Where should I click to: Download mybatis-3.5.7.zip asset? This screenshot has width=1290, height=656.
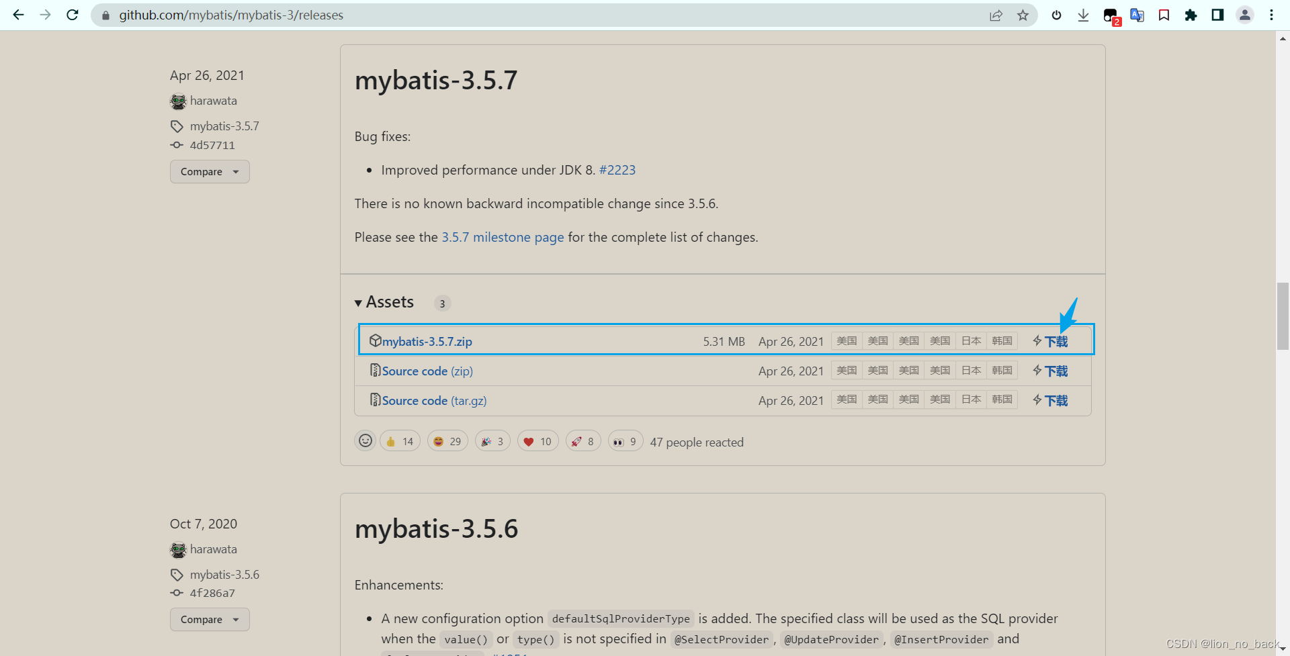(x=427, y=341)
